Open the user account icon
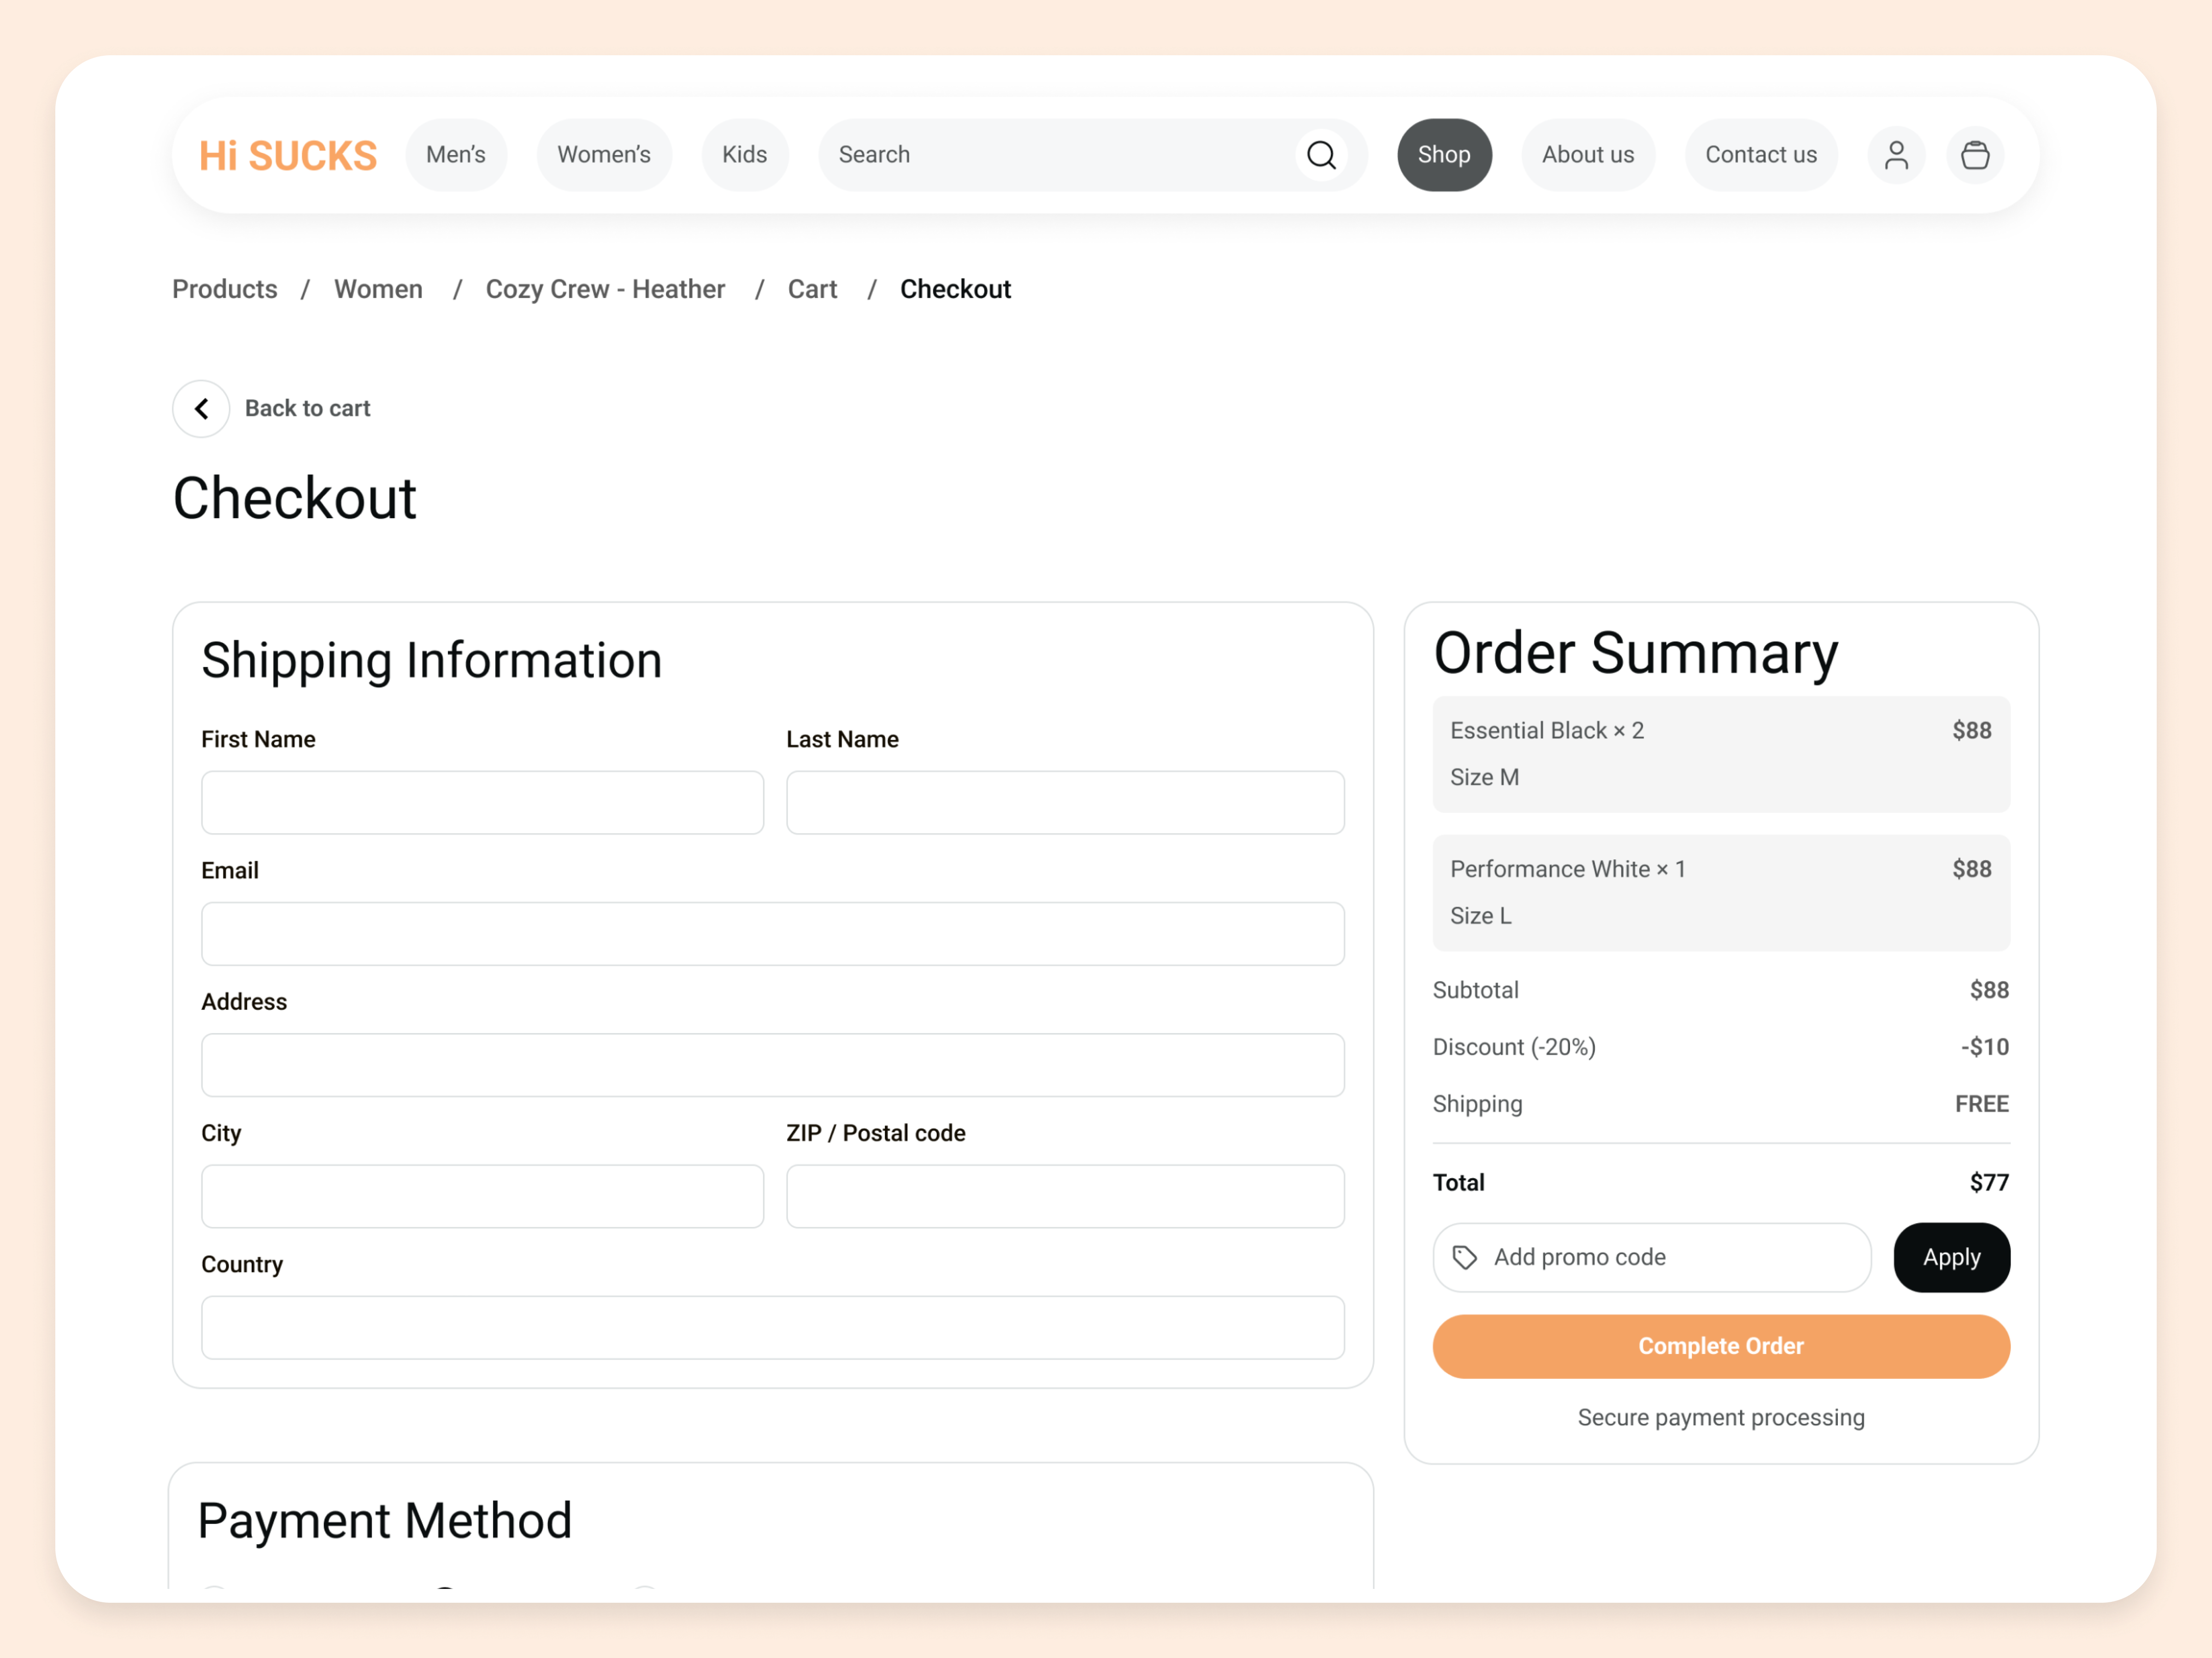Screen dimensions: 2212x1658 click(1896, 155)
